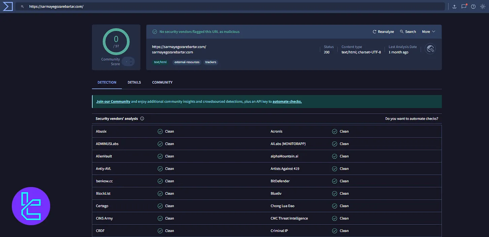Click the magnifier icon in the URL bar
Screen dimensions: 489x237
(22, 6)
